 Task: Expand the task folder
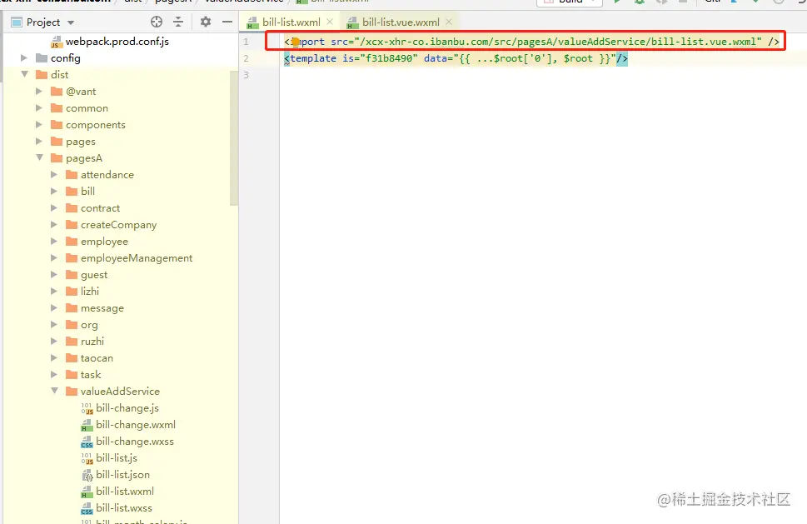point(54,374)
